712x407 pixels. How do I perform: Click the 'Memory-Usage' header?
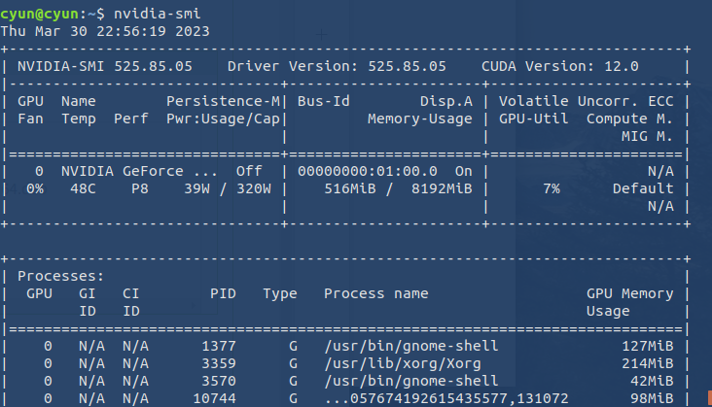420,119
